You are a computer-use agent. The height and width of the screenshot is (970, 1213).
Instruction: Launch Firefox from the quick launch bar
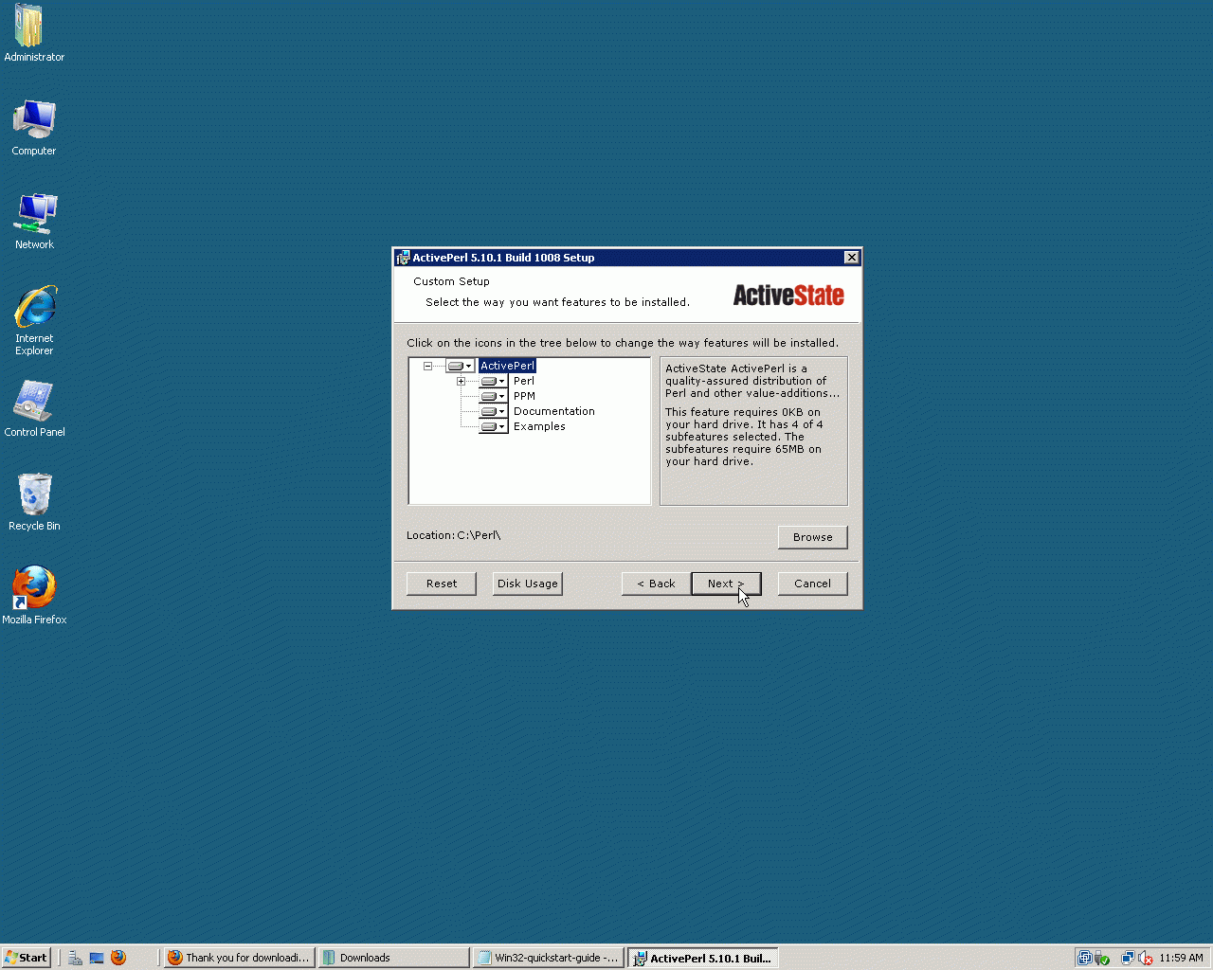pyautogui.click(x=118, y=958)
